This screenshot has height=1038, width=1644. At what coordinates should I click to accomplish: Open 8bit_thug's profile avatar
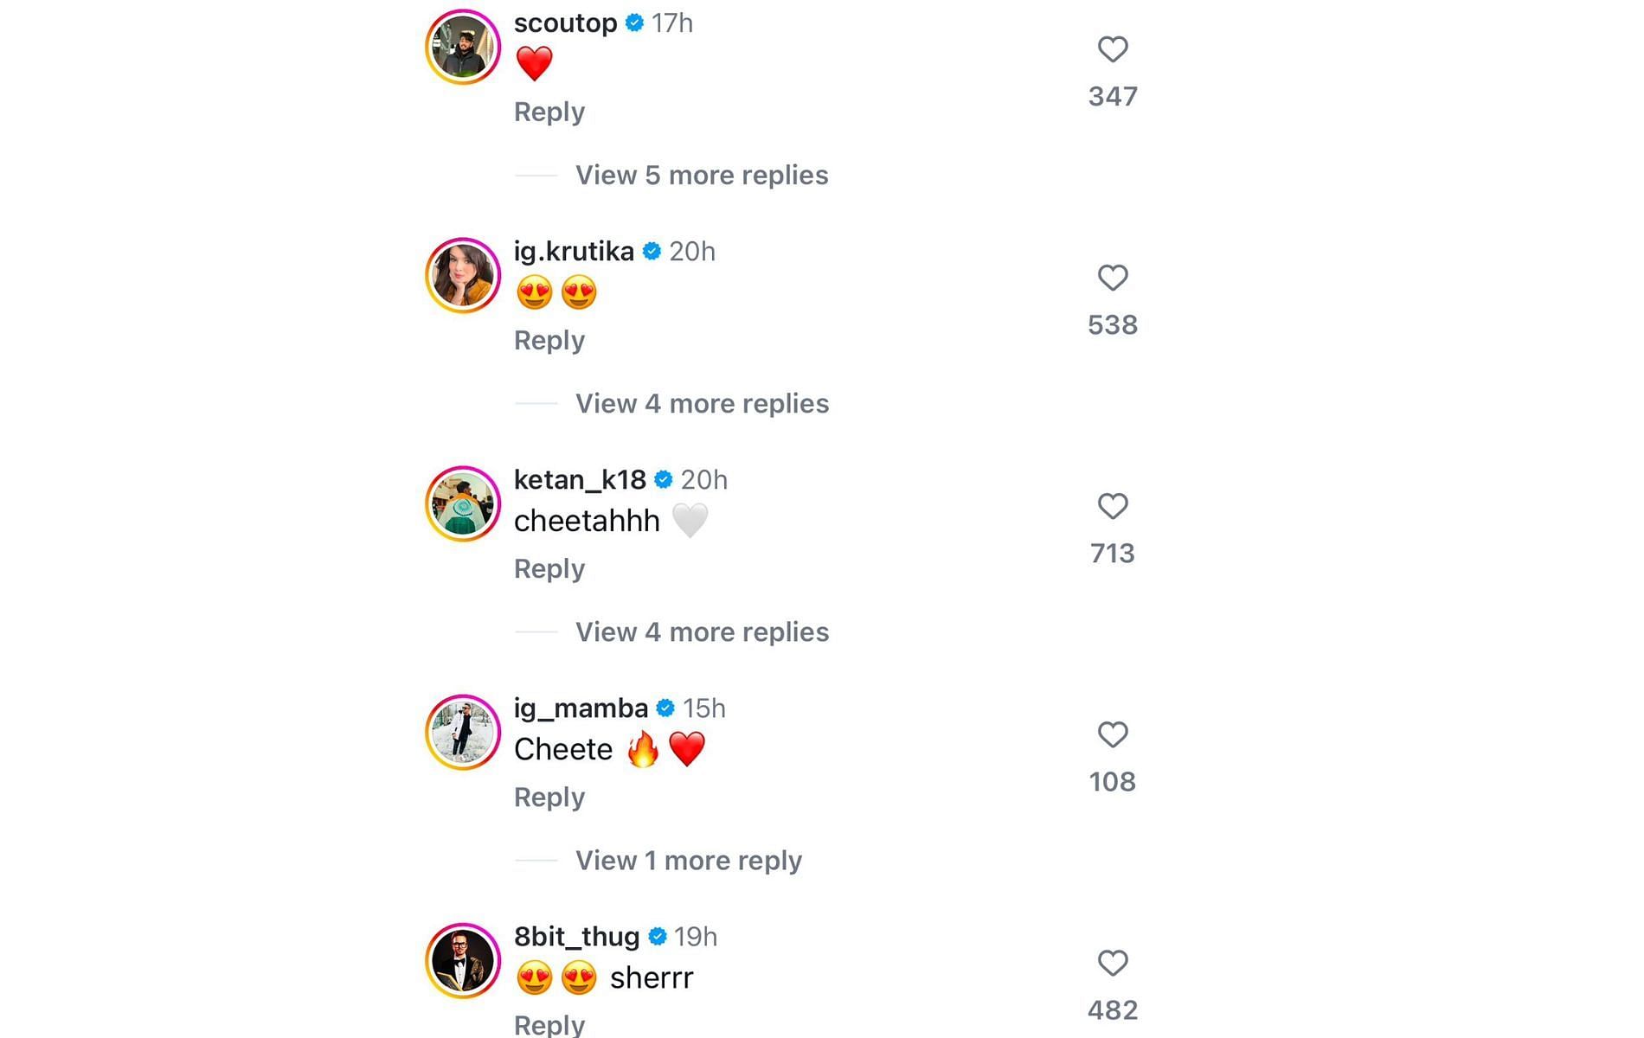[x=463, y=960]
